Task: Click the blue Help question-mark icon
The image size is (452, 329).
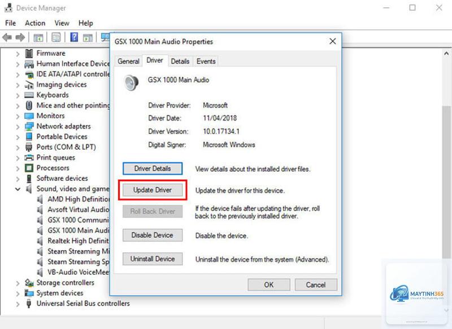Action: point(74,37)
